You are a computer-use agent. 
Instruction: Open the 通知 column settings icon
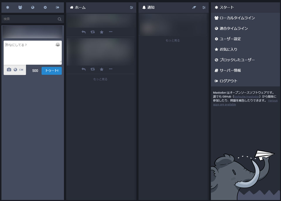click(x=204, y=8)
